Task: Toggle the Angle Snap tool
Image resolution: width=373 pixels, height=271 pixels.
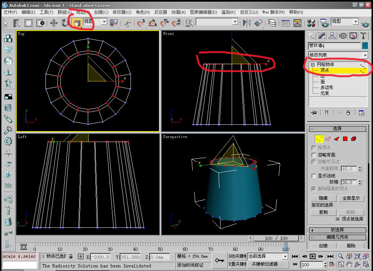Action: (x=153, y=23)
